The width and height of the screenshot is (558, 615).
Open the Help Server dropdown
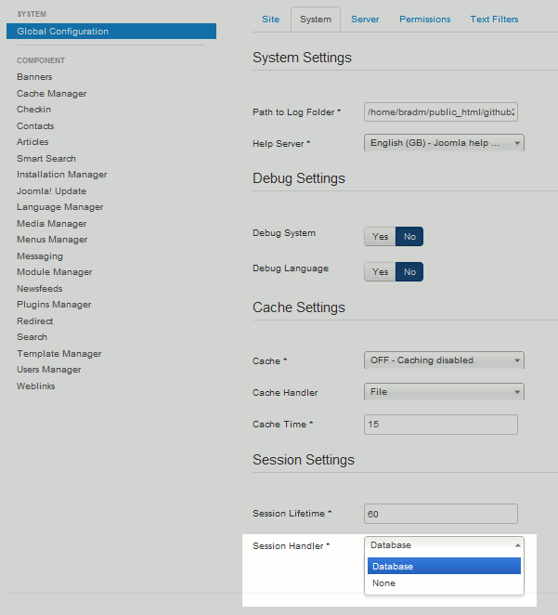[x=444, y=143]
